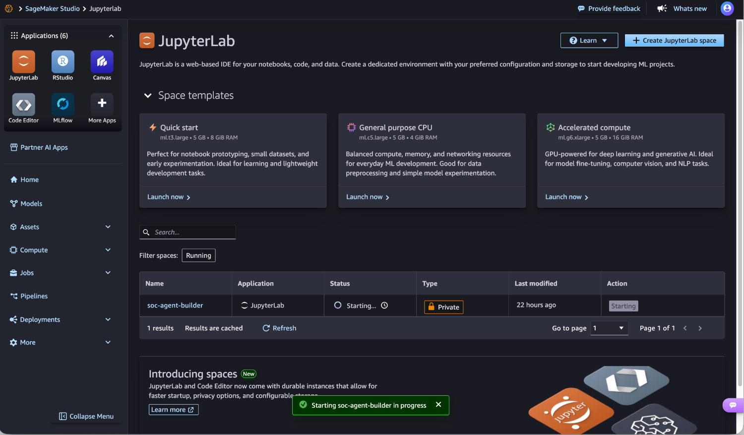
Task: Click the spaces Search input field
Action: click(x=192, y=232)
